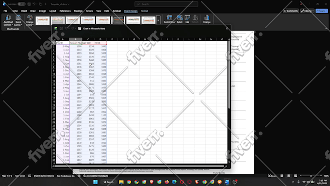Select column E header in the spreadsheet

click(112, 39)
